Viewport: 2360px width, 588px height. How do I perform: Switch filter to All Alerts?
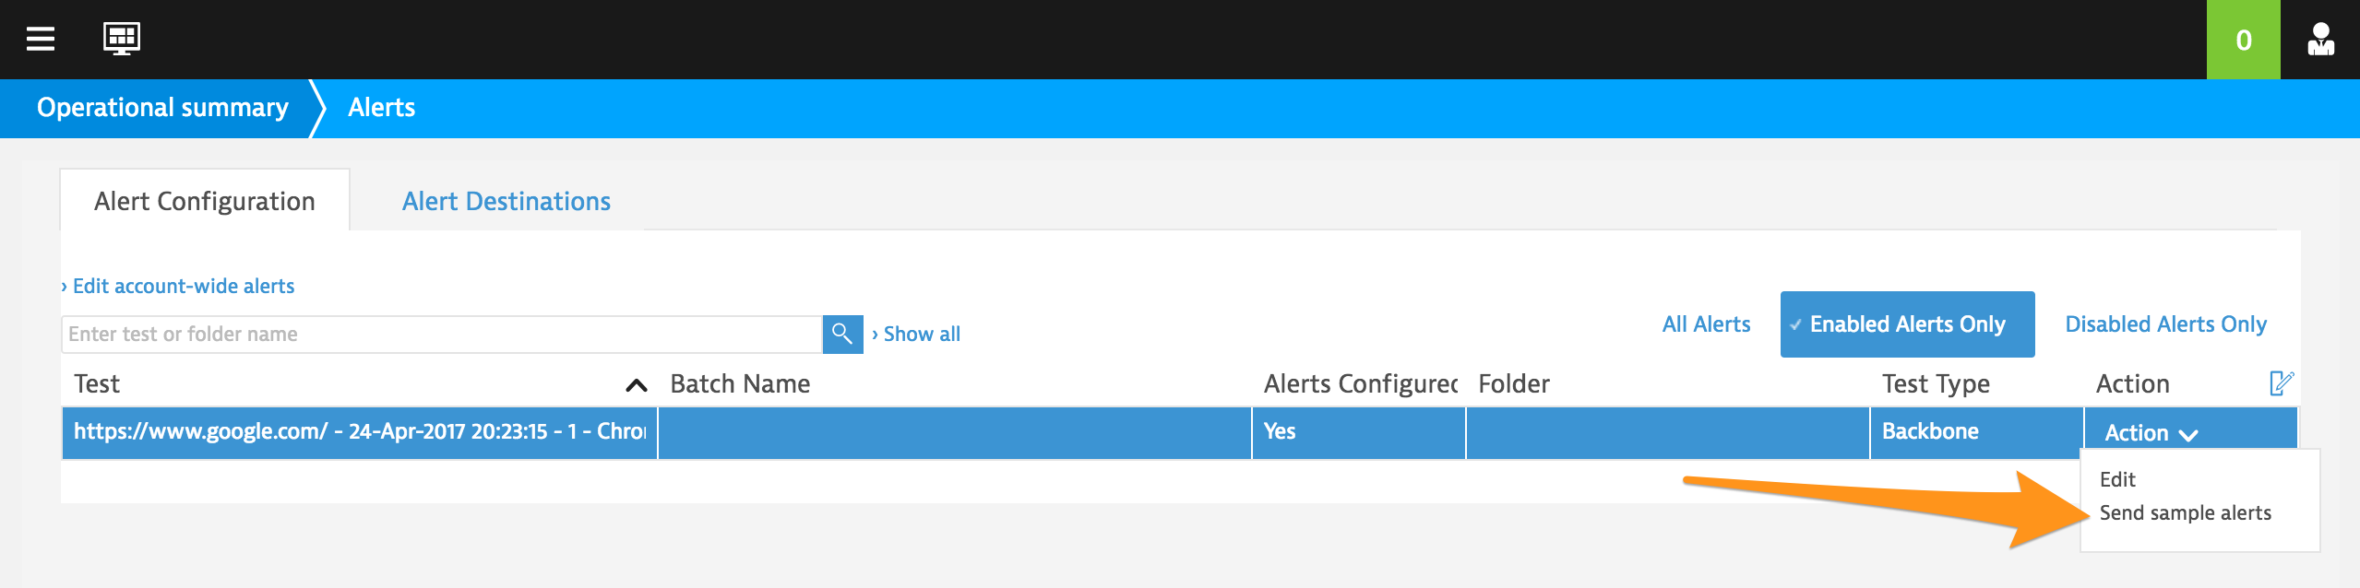1706,324
